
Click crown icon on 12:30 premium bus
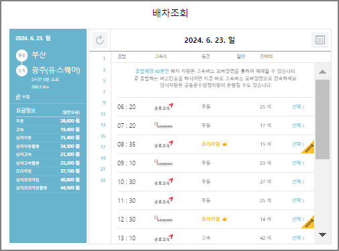tap(224, 219)
